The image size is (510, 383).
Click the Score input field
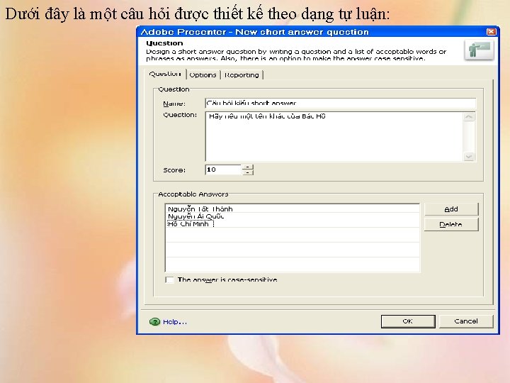point(223,170)
